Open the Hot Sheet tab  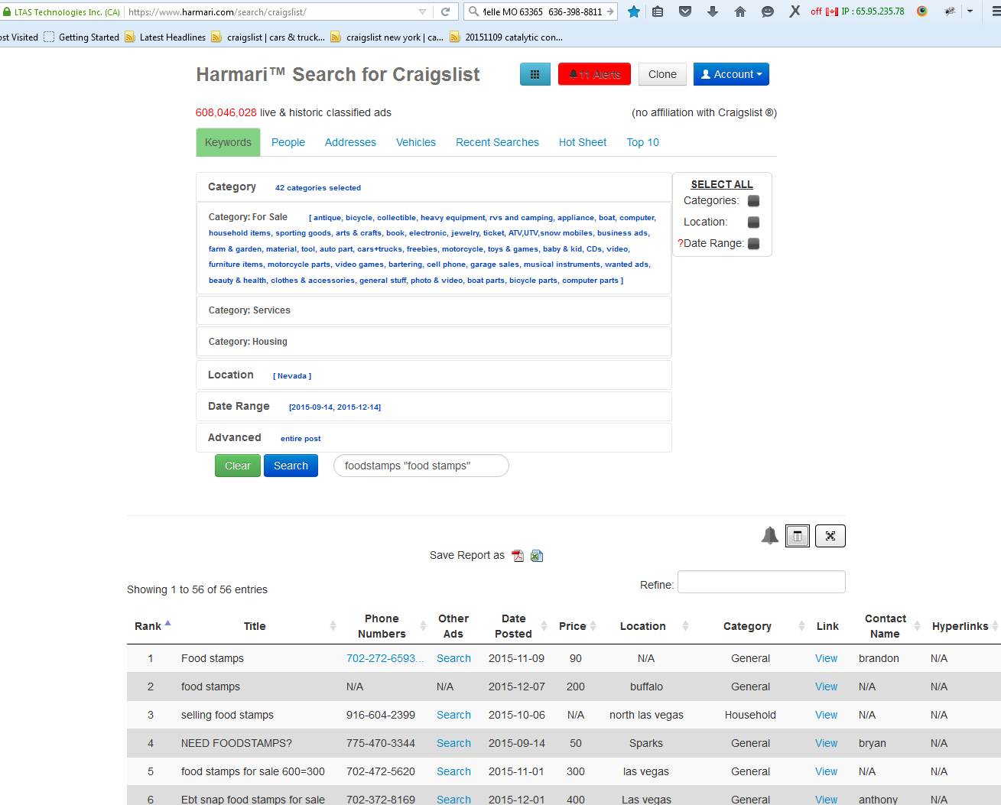(x=583, y=142)
